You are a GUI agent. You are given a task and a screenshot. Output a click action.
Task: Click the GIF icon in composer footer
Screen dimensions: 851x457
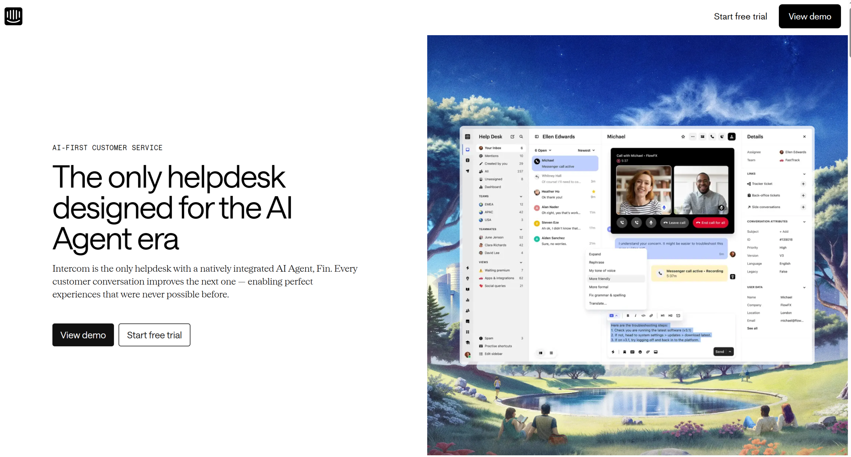[x=632, y=352]
